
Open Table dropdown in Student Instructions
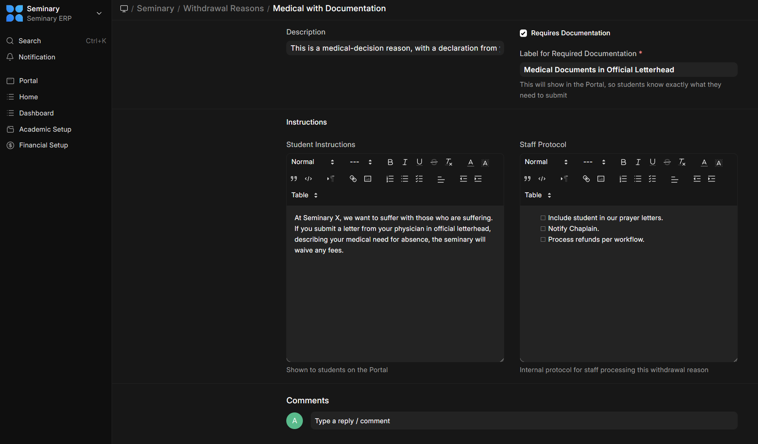[x=305, y=195]
